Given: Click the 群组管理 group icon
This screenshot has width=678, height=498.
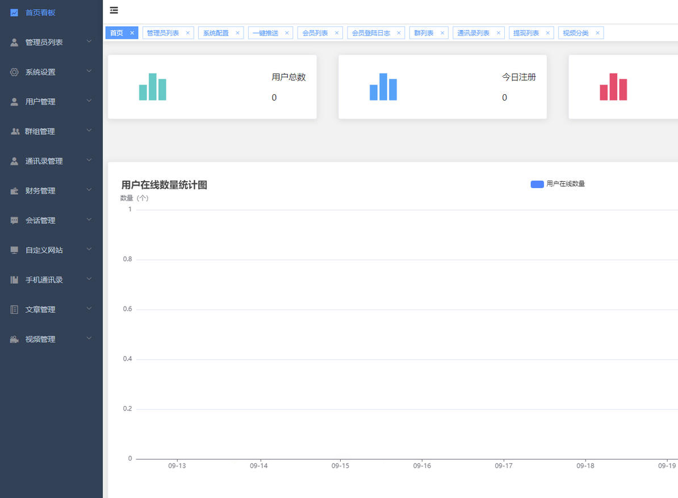Looking at the screenshot, I should pyautogui.click(x=15, y=131).
